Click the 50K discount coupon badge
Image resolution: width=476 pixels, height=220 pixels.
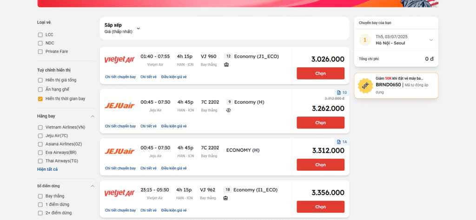tap(365, 86)
